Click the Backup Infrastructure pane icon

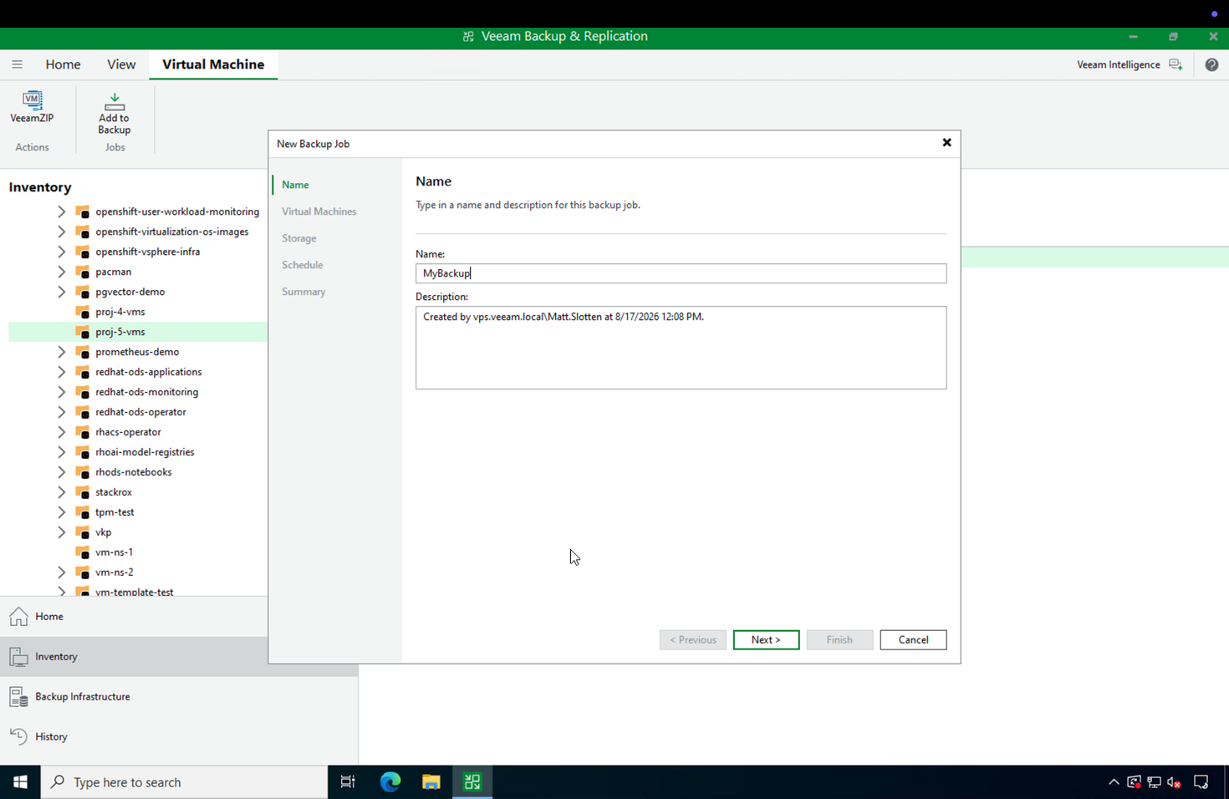tap(18, 697)
